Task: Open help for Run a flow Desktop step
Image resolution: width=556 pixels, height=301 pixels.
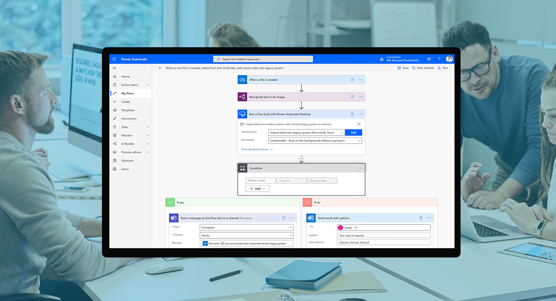Action: click(x=352, y=114)
